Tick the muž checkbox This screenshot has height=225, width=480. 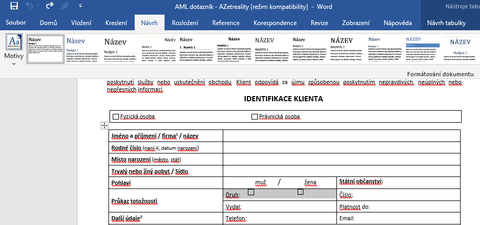pyautogui.click(x=251, y=192)
